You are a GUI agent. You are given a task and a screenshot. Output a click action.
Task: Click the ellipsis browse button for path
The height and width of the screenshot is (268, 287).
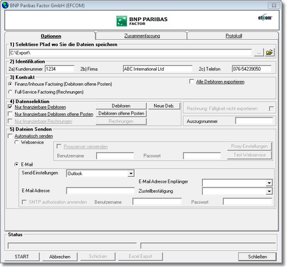pyautogui.click(x=259, y=52)
